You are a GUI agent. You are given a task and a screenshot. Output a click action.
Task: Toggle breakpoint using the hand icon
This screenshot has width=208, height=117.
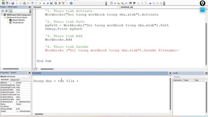point(138,3)
